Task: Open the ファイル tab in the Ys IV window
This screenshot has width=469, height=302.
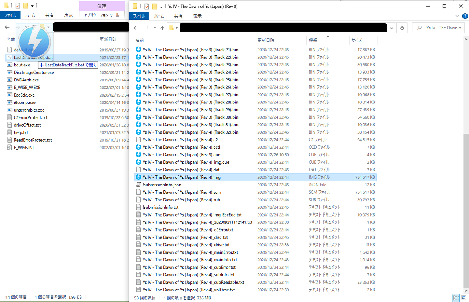Action: [139, 16]
